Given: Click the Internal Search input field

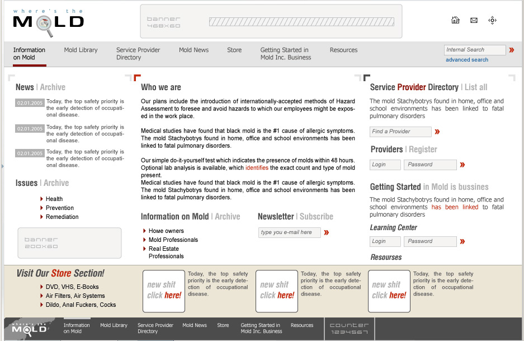Looking at the screenshot, I should click(474, 50).
